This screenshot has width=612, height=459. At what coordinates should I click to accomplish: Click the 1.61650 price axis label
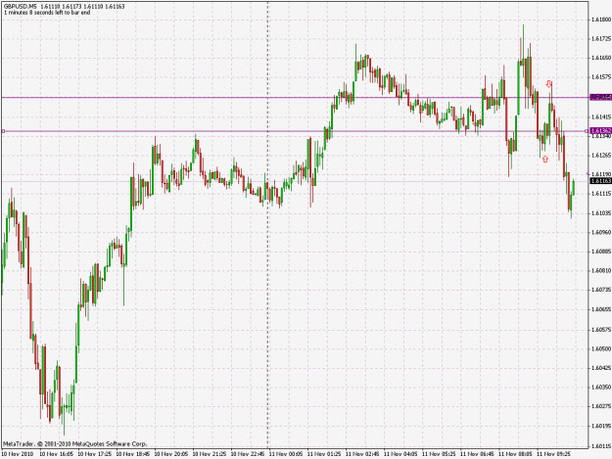[x=601, y=58]
